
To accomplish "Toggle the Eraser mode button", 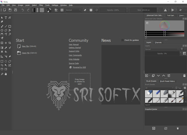I will (85, 10).
